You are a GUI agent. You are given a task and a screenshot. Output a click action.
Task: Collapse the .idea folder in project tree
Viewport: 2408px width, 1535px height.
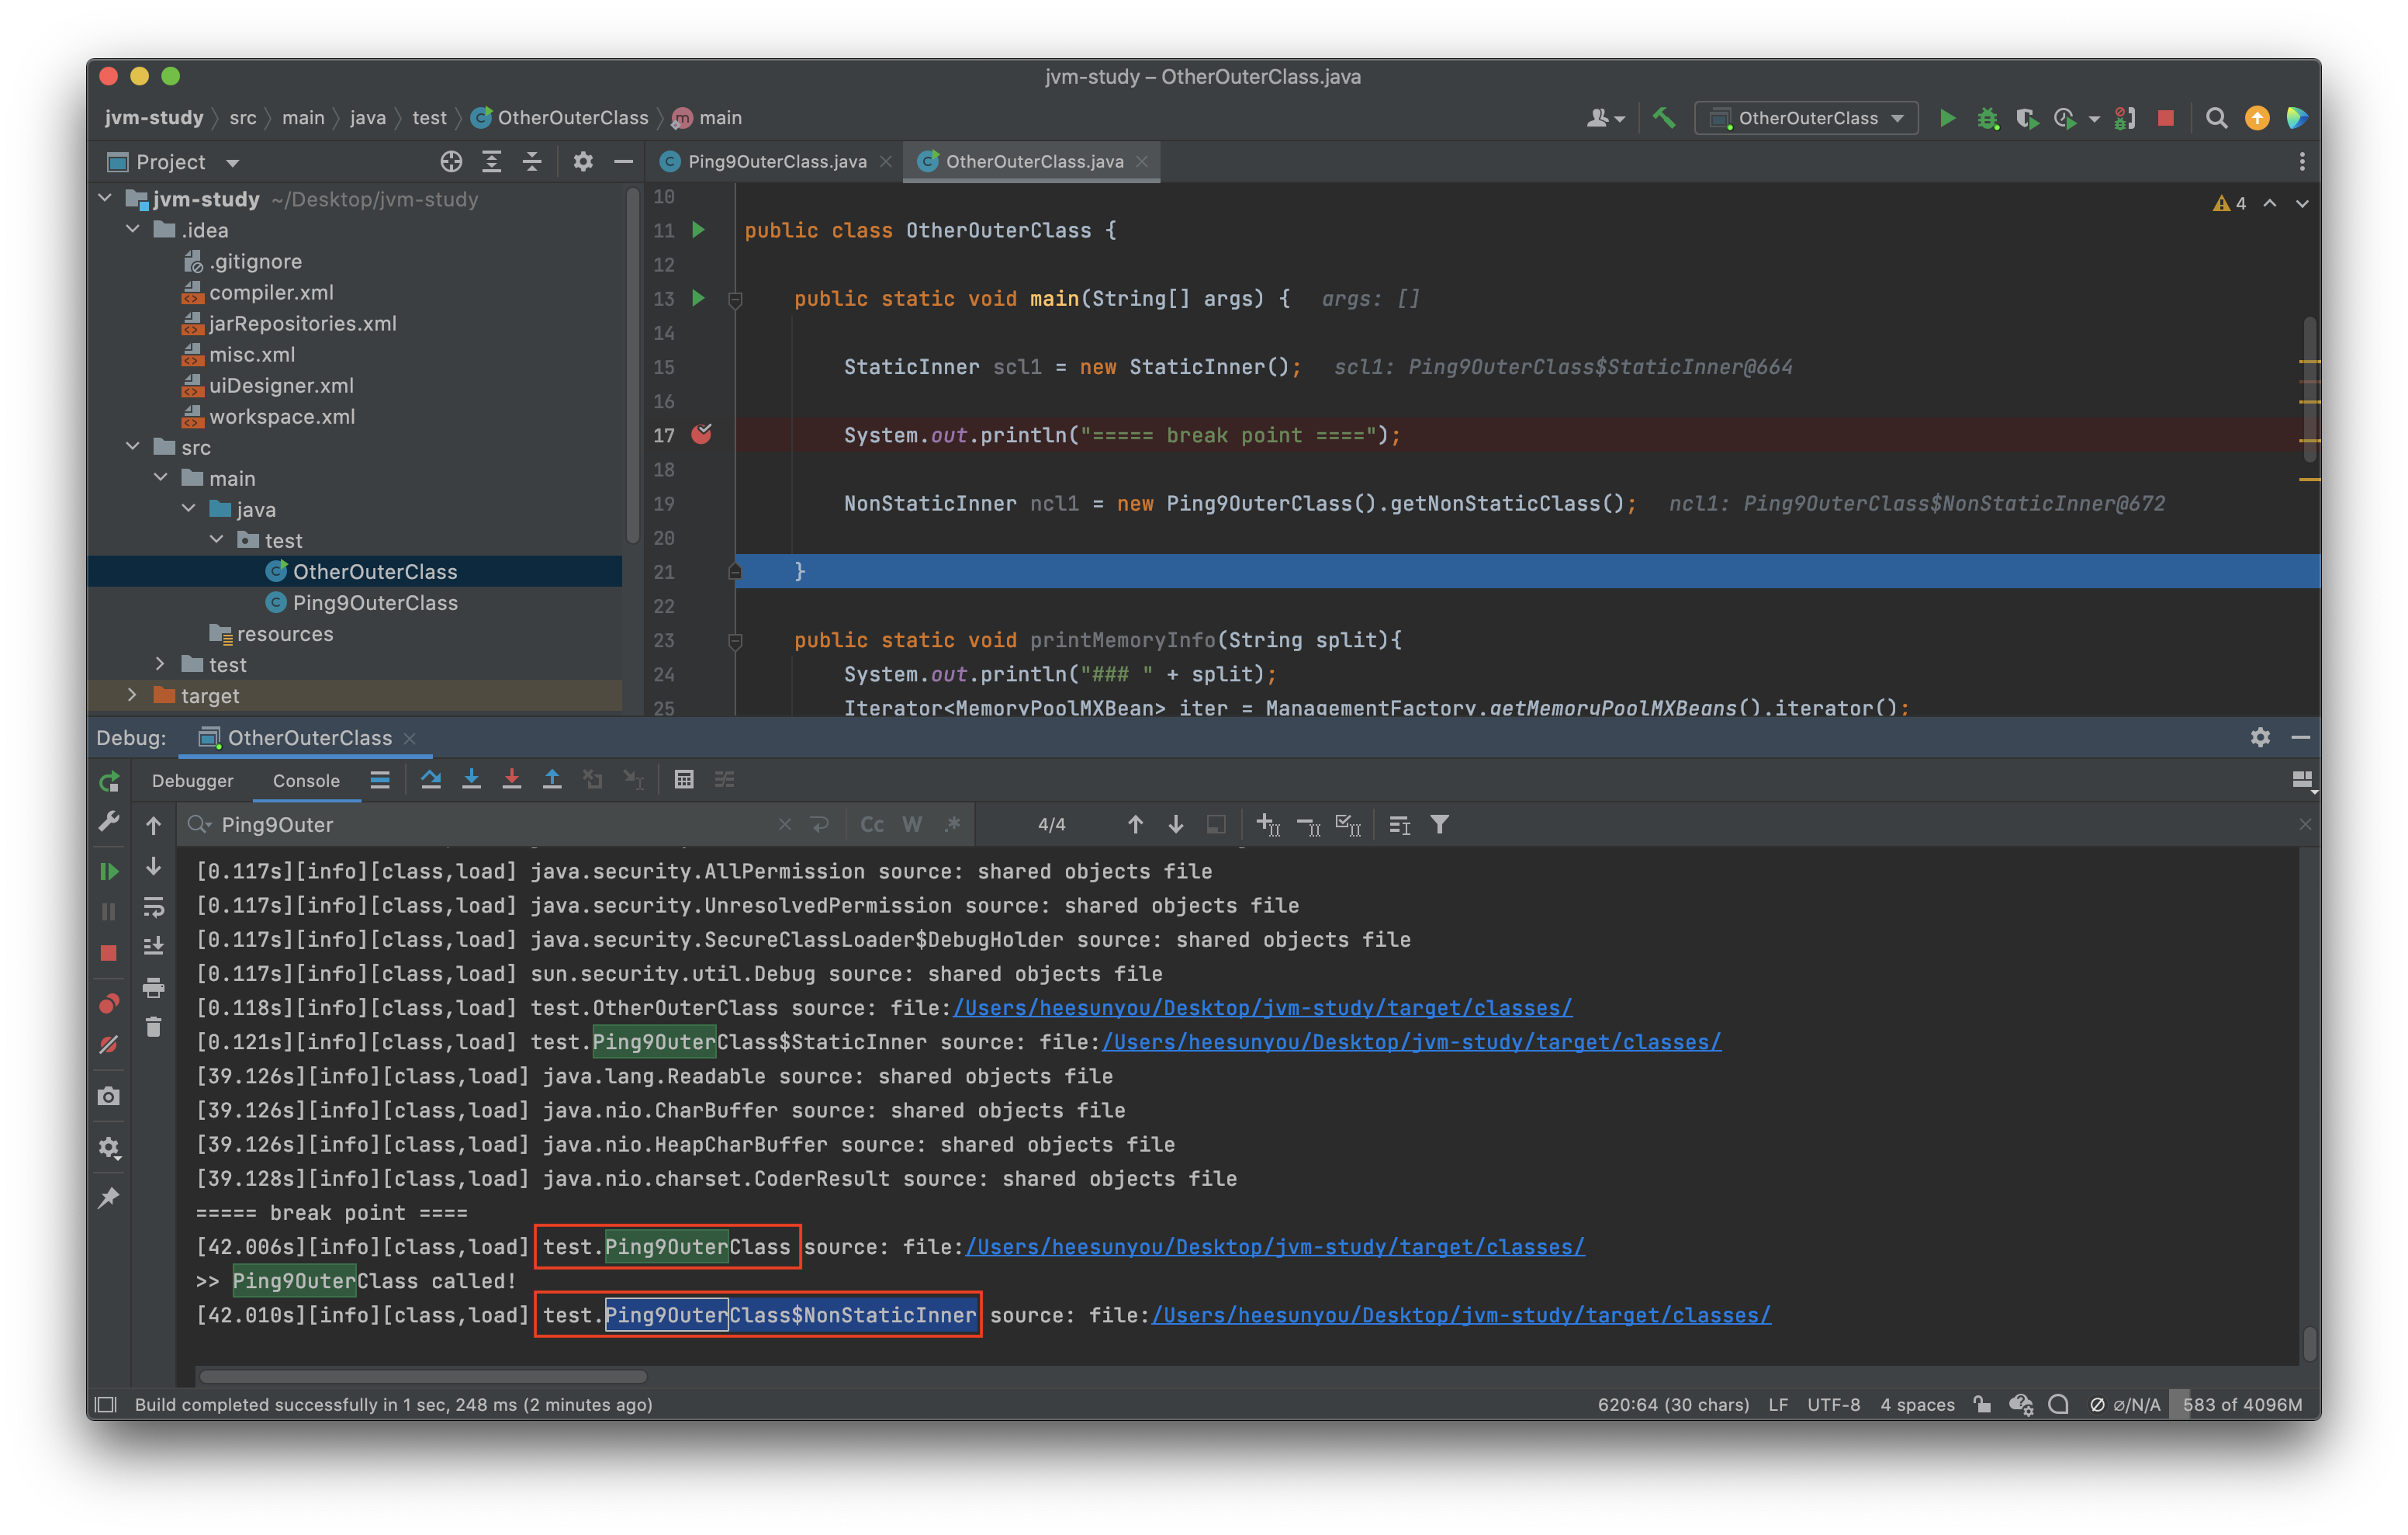[132, 229]
